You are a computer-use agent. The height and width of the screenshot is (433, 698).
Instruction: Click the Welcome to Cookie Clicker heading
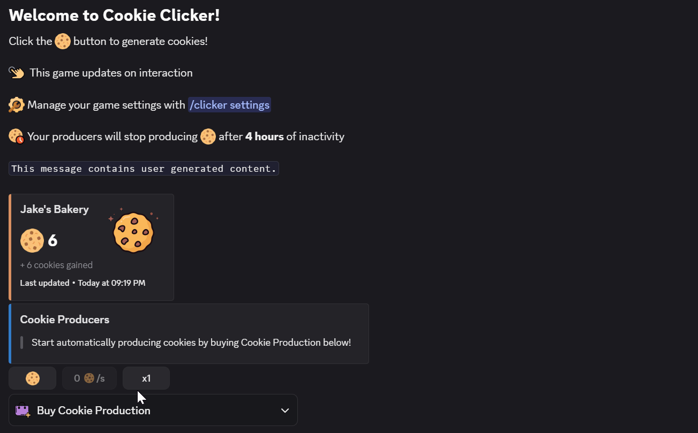coord(115,15)
